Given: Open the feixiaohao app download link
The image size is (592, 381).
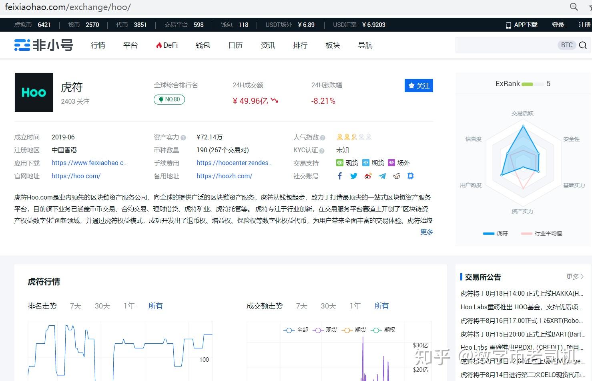Looking at the screenshot, I should pyautogui.click(x=90, y=163).
